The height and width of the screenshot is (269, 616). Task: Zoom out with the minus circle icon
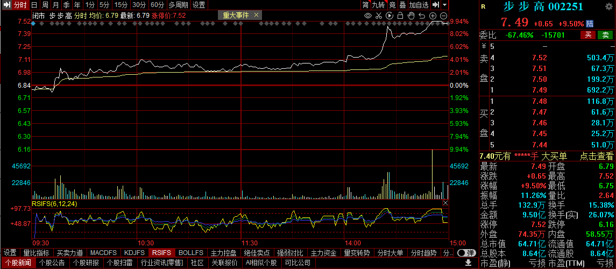[x=443, y=16]
